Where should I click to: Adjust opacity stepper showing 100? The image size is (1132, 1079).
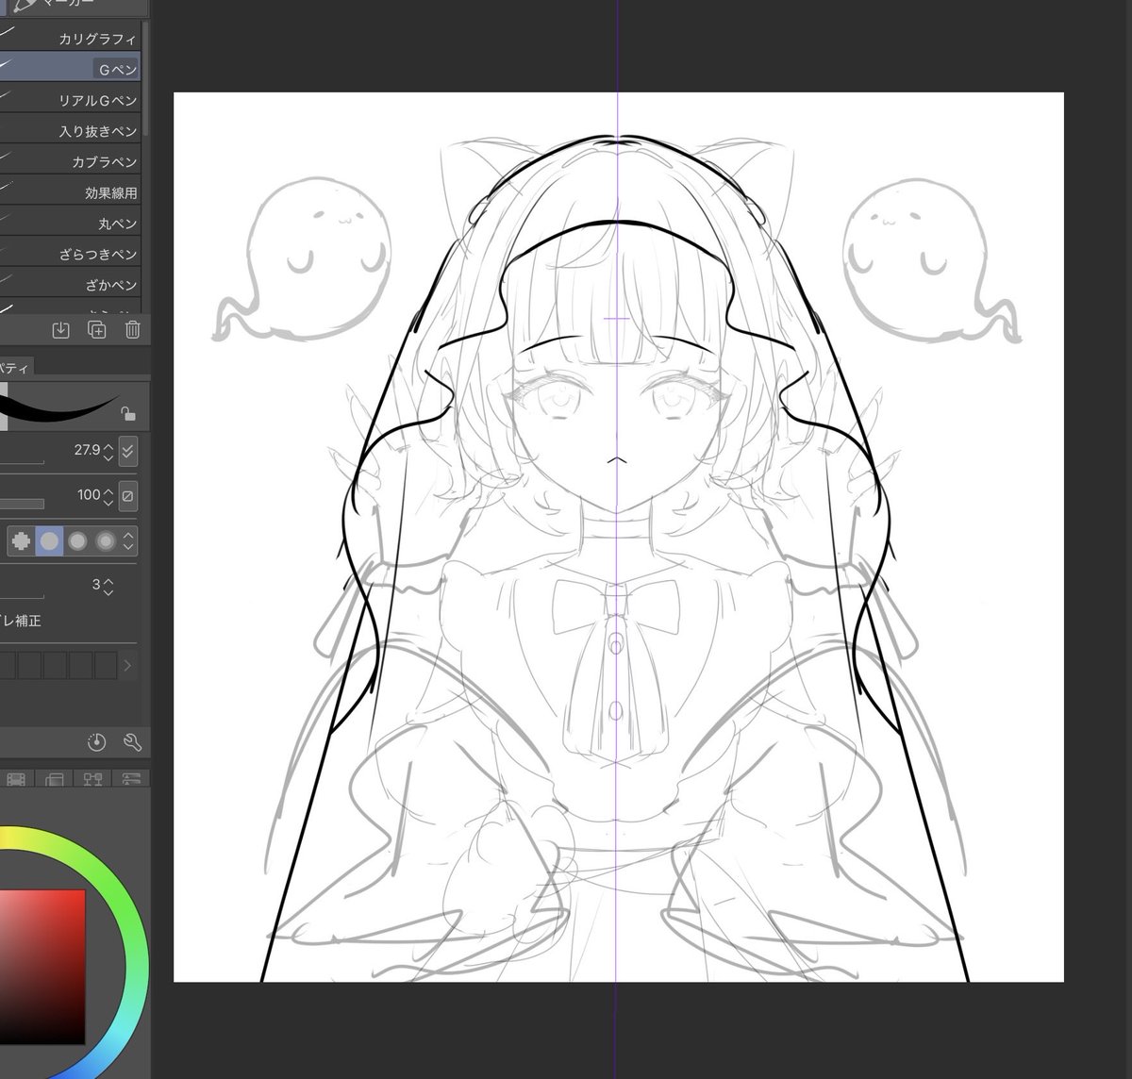point(108,495)
